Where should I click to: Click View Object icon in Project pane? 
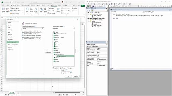click(x=89, y=11)
